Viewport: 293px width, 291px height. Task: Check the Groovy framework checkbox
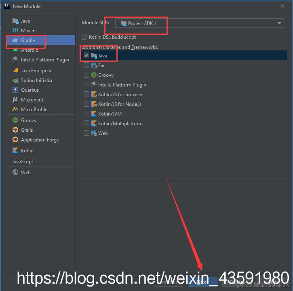tap(86, 75)
